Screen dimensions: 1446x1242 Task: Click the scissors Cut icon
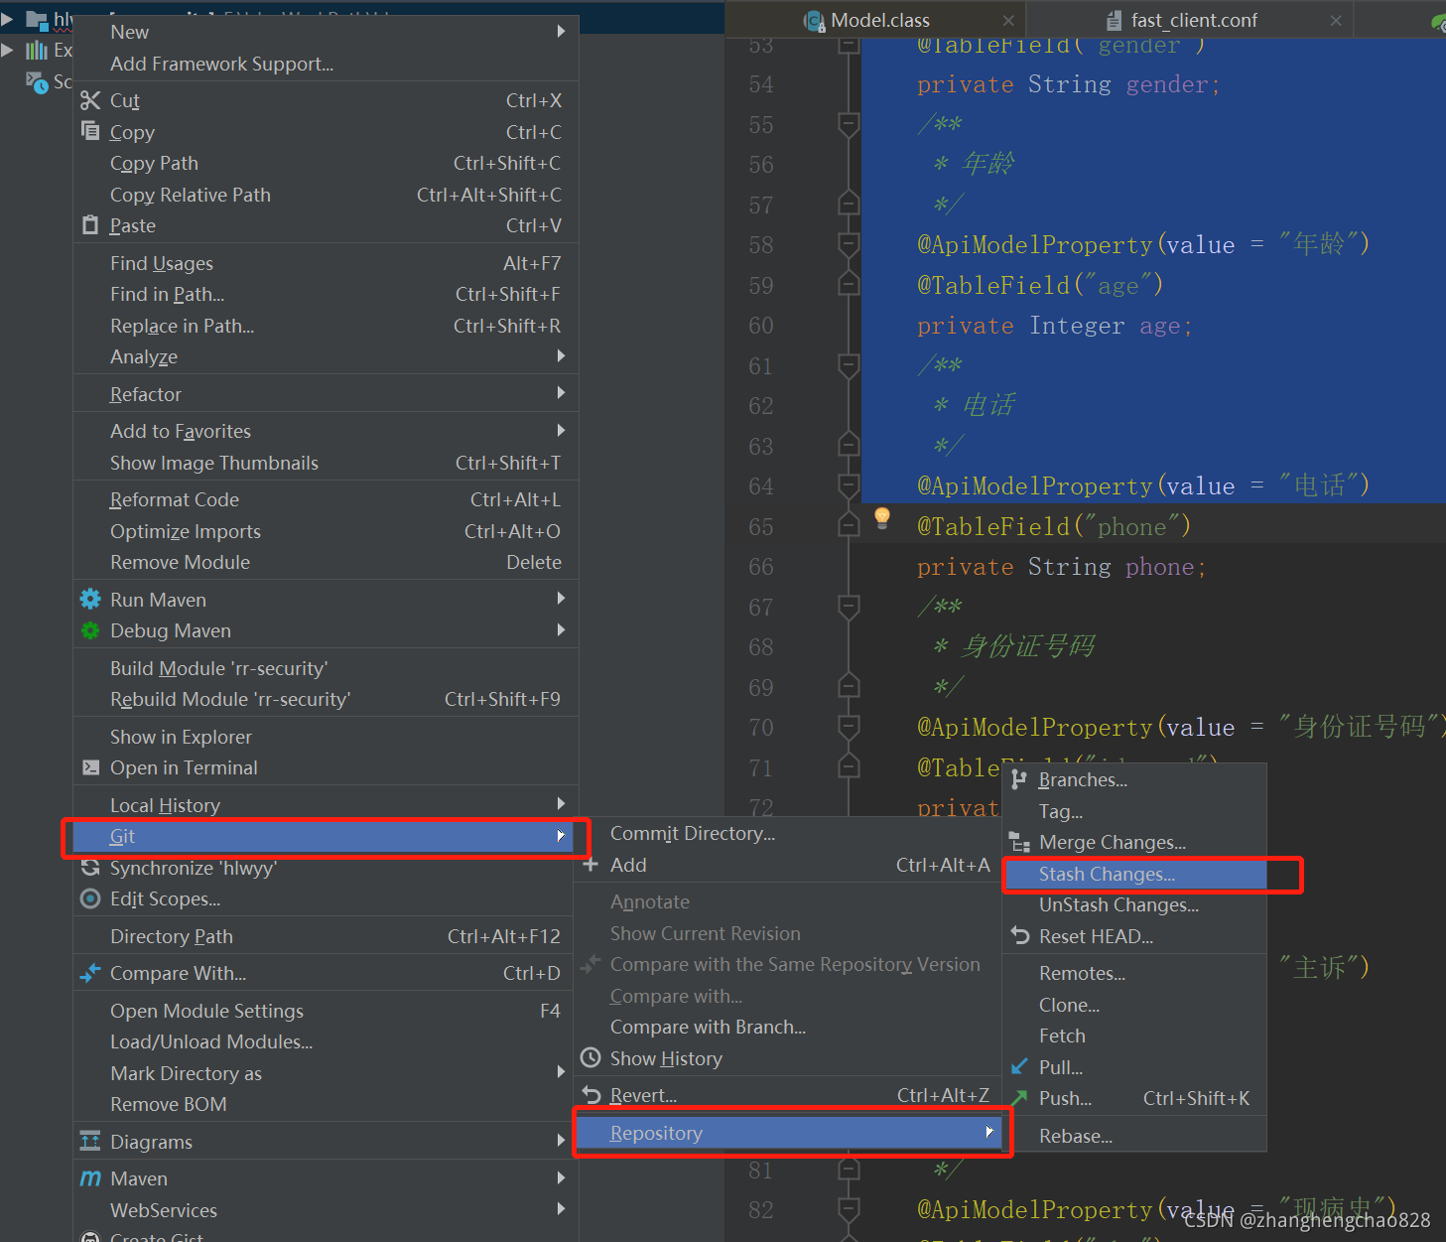[x=90, y=100]
